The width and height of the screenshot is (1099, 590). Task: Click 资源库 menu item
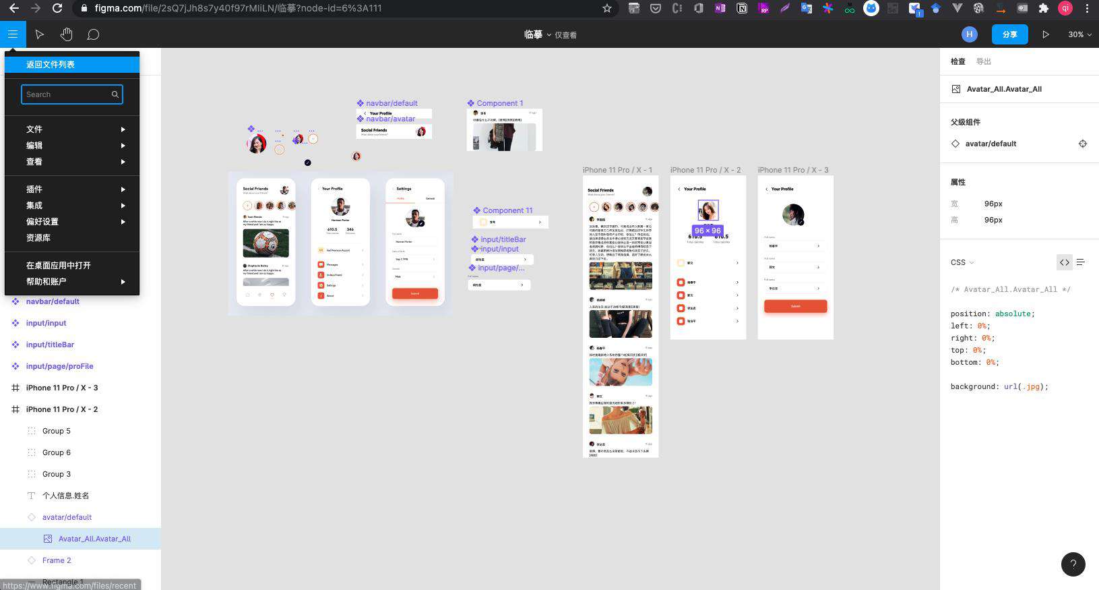tap(72, 237)
